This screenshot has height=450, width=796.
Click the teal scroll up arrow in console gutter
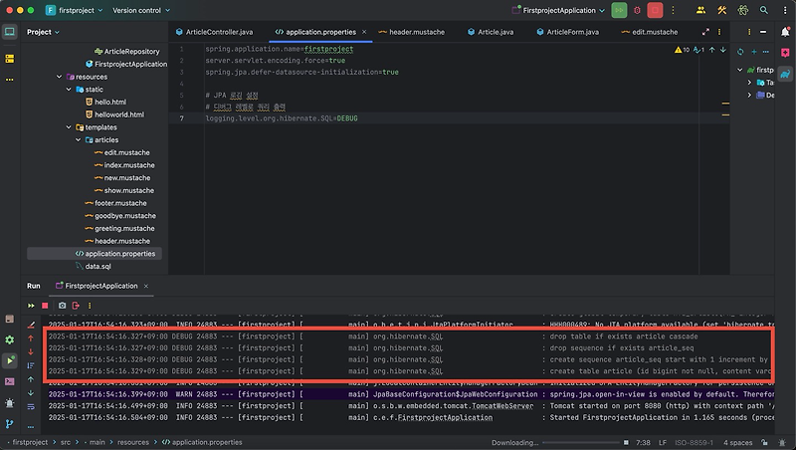point(31,379)
